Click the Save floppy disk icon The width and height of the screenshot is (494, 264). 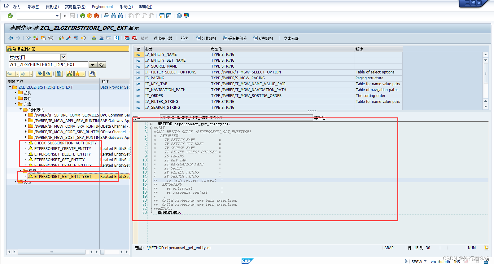[72, 16]
